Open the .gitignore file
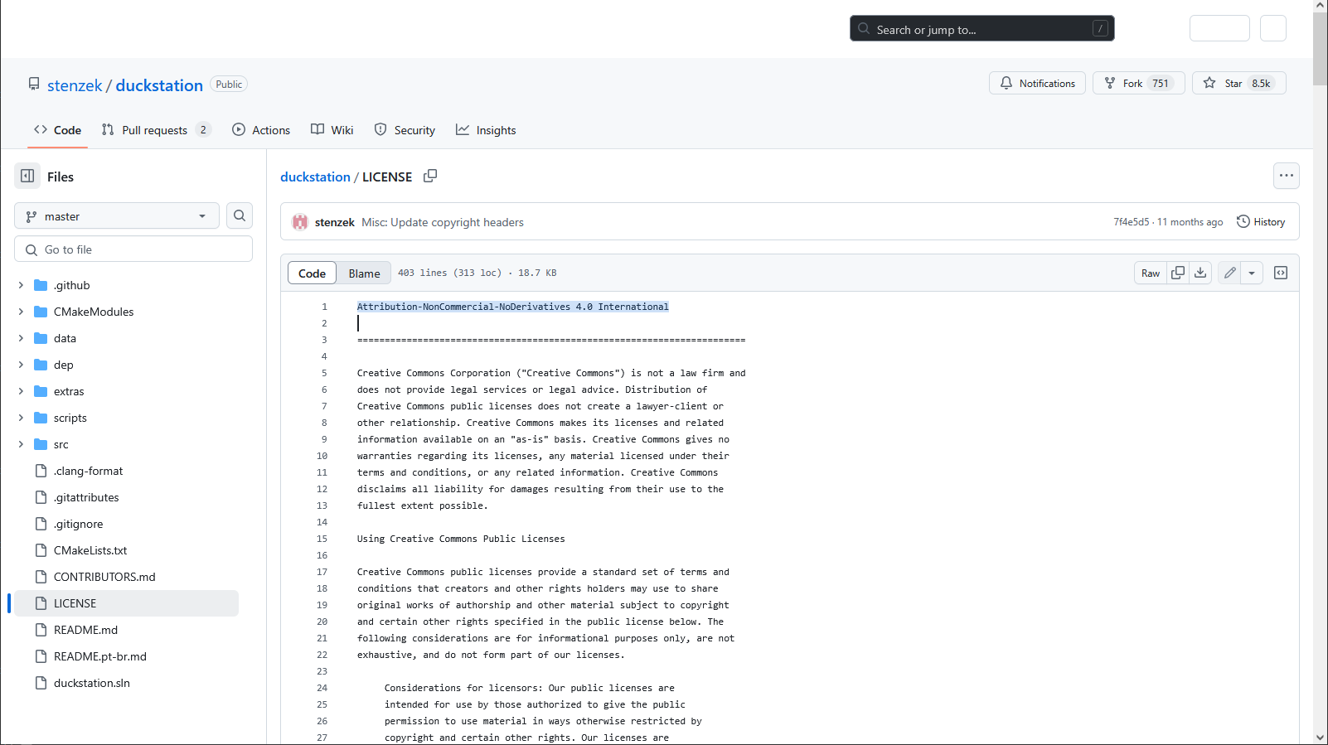 (79, 524)
